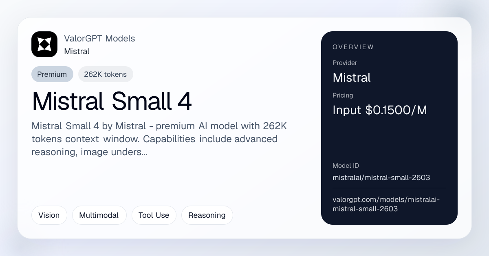Click the Input $0.1500/M pricing value
This screenshot has height=256, width=489.
(x=380, y=110)
